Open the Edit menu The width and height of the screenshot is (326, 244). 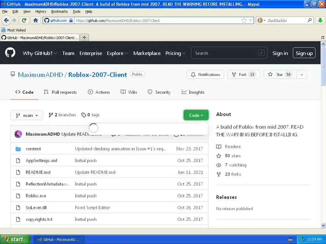pos(15,11)
